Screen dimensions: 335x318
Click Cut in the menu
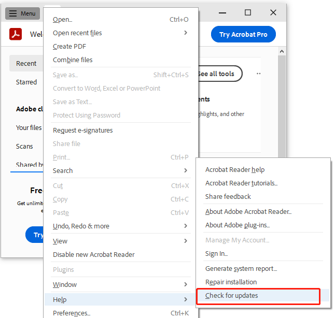point(121,186)
